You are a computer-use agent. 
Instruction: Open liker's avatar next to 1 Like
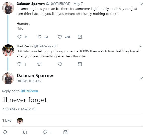coord(20,121)
